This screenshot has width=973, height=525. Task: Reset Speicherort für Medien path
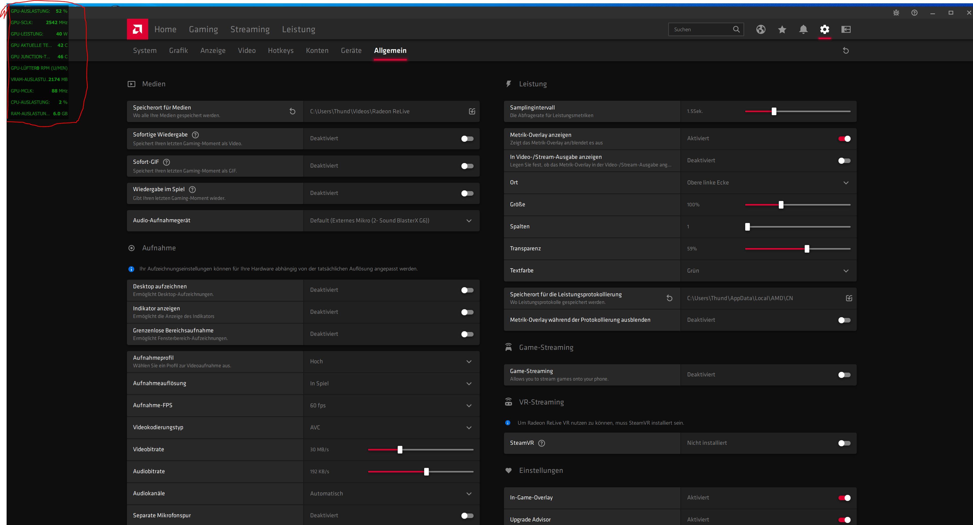click(292, 111)
